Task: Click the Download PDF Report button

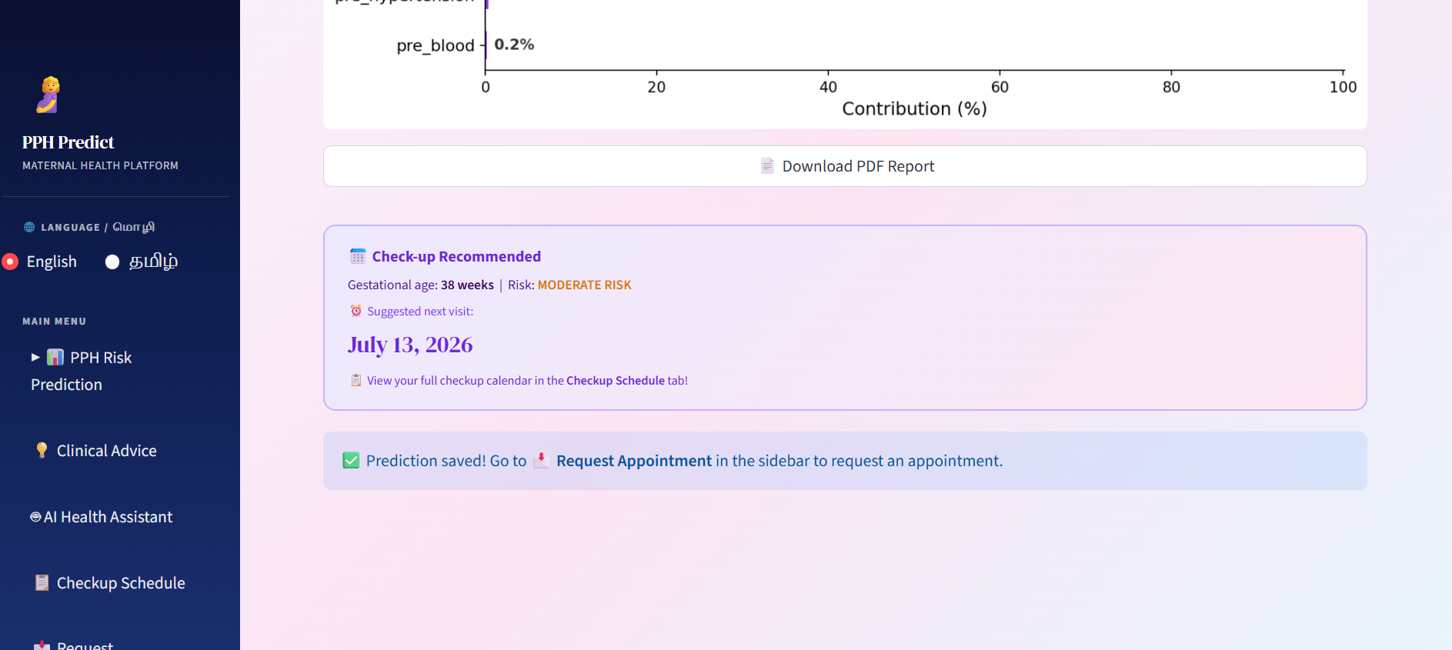Action: (845, 166)
